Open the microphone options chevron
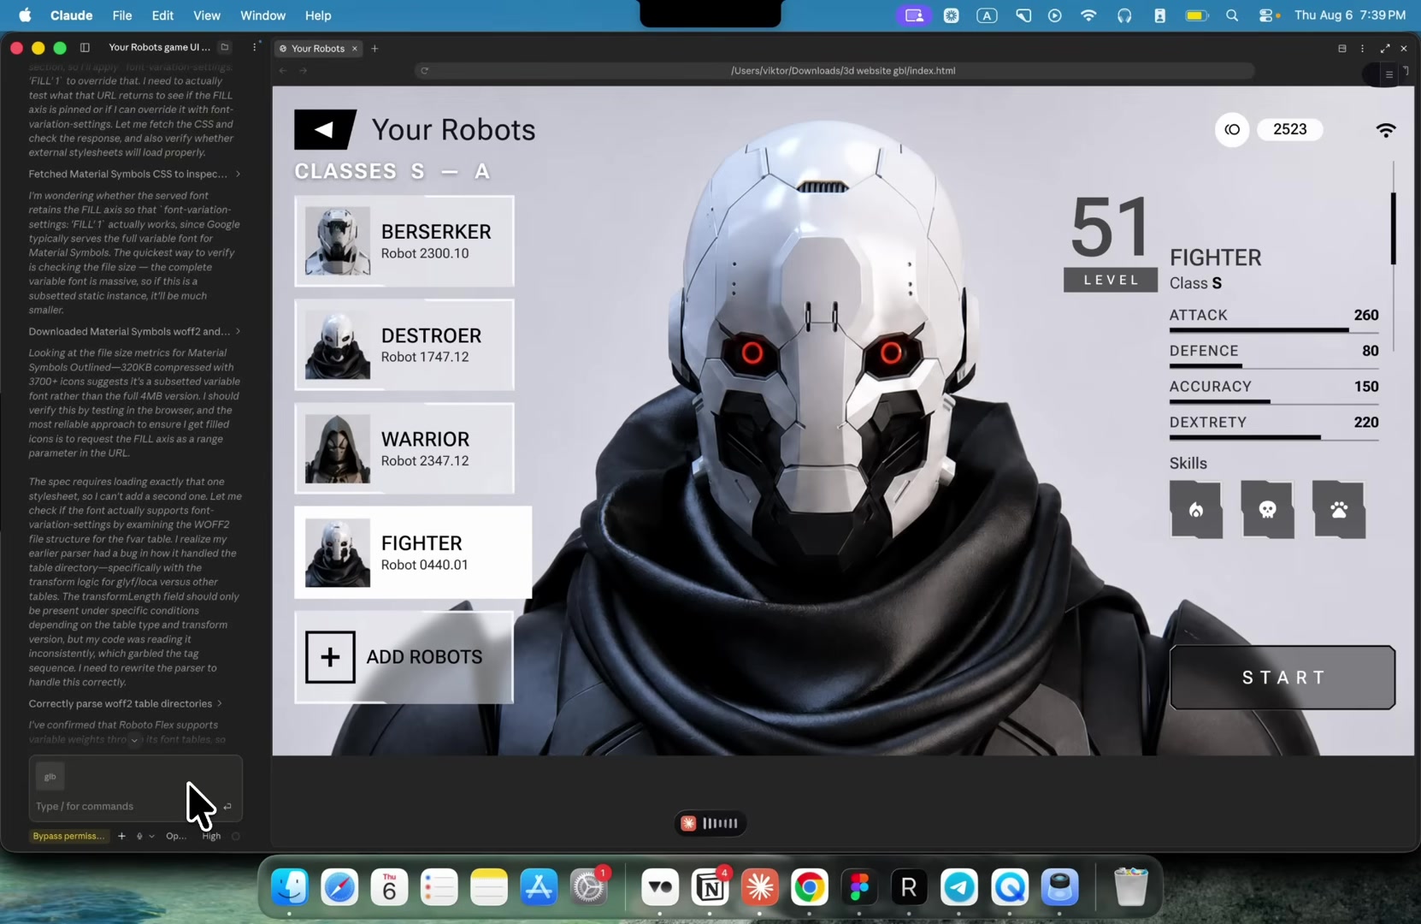The width and height of the screenshot is (1421, 924). coord(151,837)
